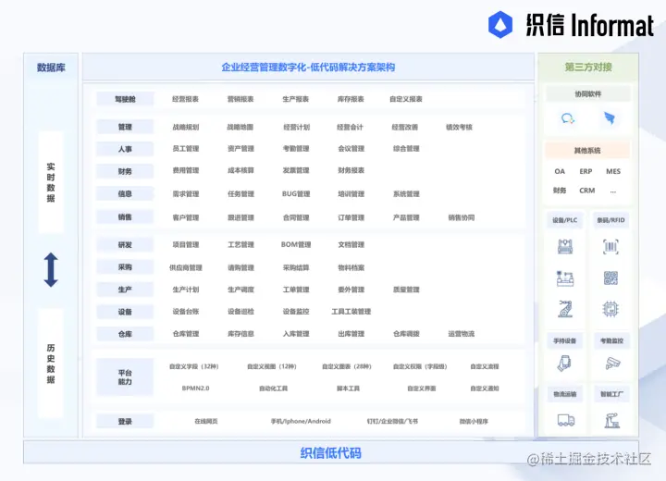Click the 设备监控 item
The image size is (666, 481).
pyautogui.click(x=296, y=312)
